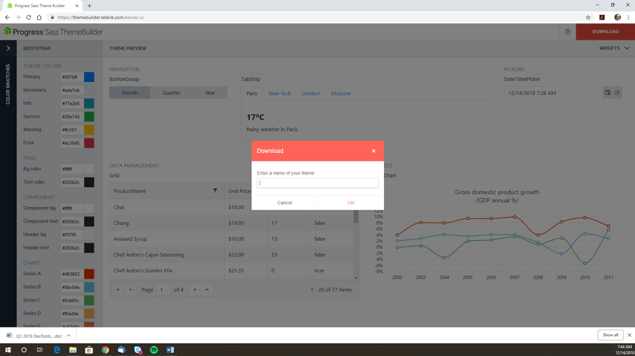Select the Month button in ButtonGroup
The width and height of the screenshot is (635, 356).
130,92
